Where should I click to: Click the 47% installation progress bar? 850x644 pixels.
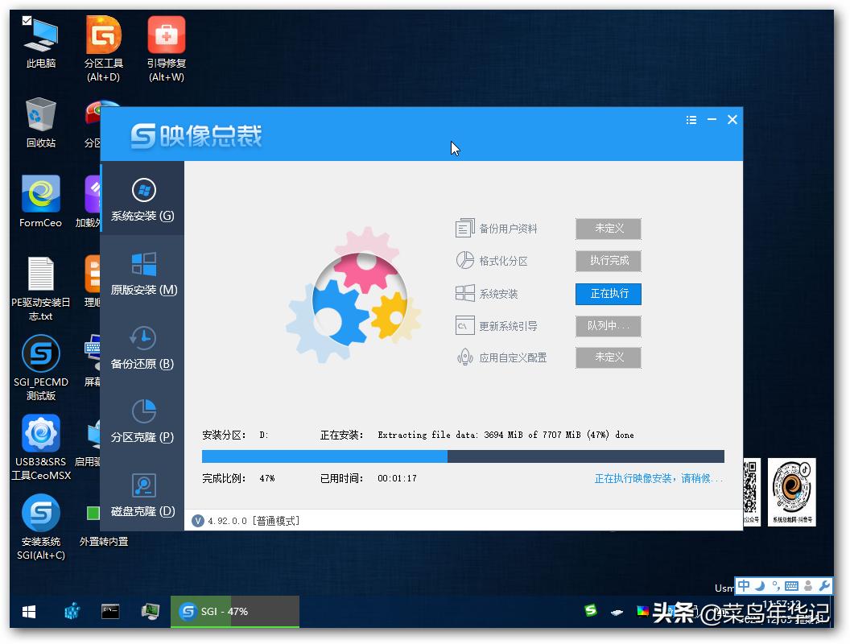tap(463, 456)
